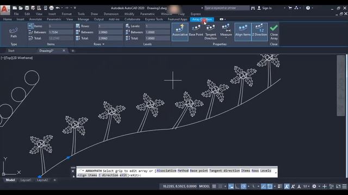Viewport: 348px width, 195px height.
Task: Toggle dynamic input in status bar
Action: [231, 186]
